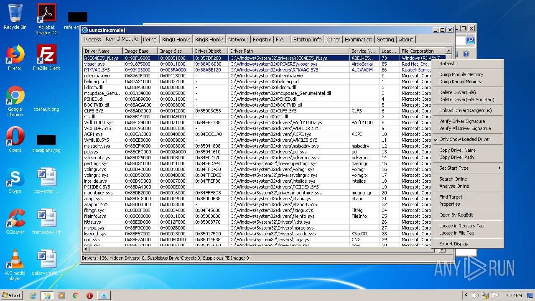Switch to the Process tab
535x301 pixels.
point(92,40)
